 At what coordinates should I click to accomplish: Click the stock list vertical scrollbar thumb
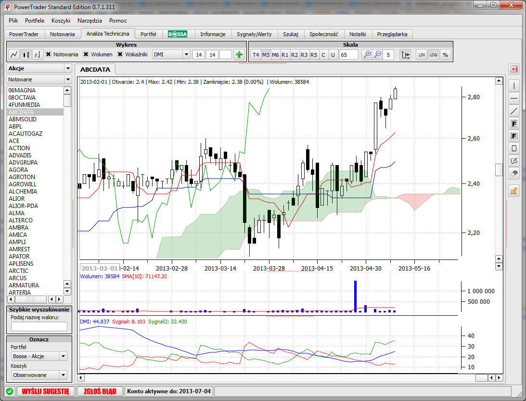pos(67,100)
